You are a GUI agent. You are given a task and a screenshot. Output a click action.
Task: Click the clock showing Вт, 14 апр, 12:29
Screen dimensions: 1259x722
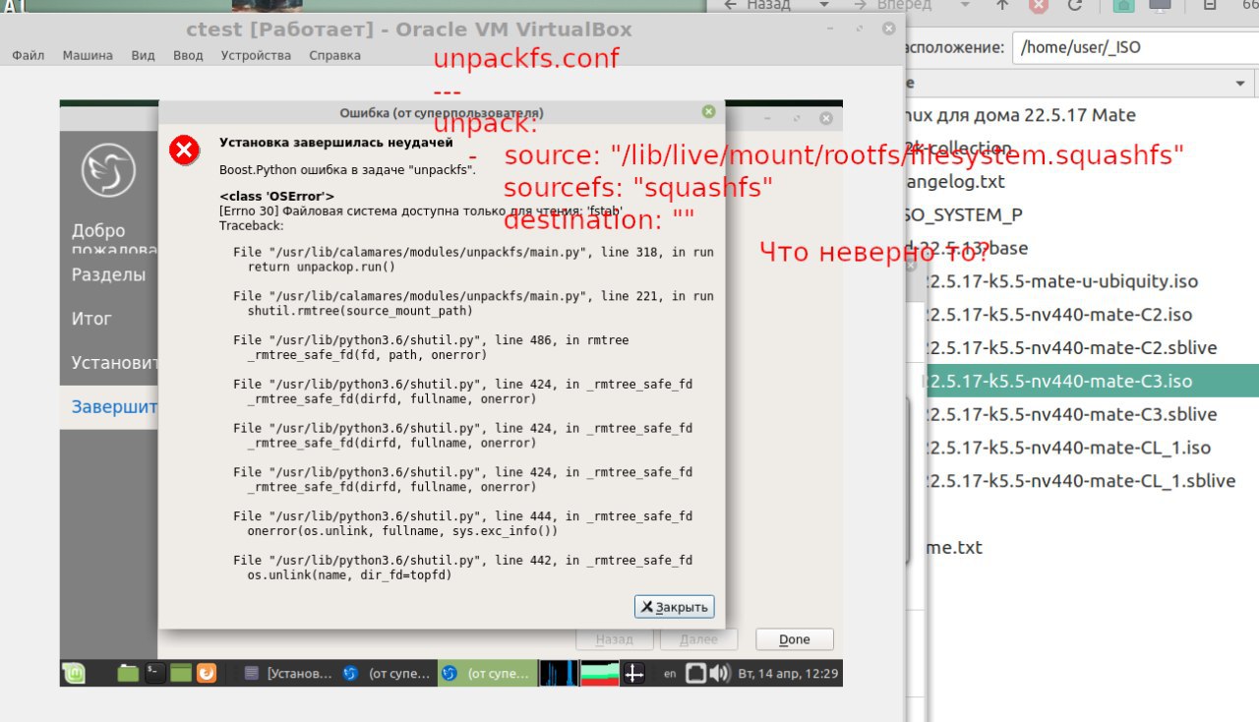click(x=788, y=674)
